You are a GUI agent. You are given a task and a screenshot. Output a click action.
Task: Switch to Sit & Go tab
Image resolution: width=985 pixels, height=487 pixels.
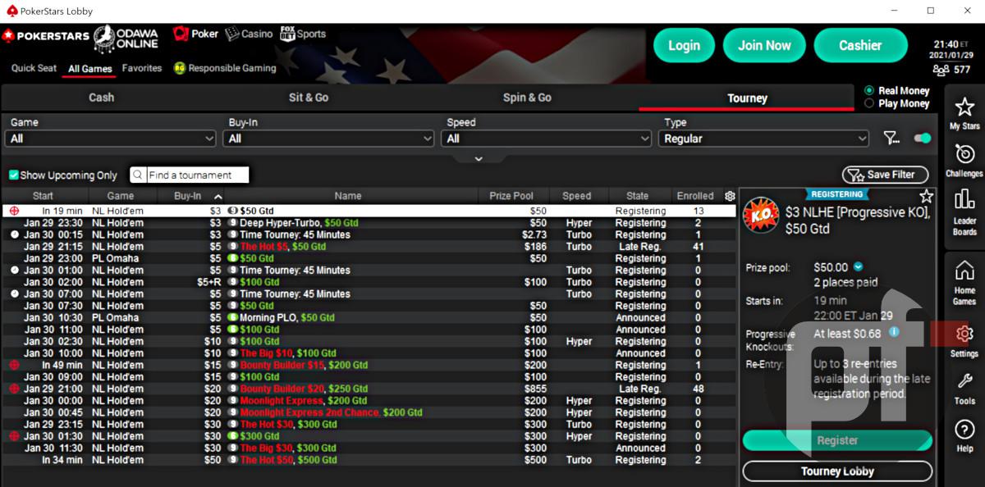(x=309, y=98)
